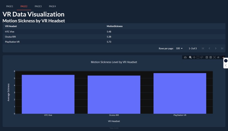Reset axes with the home icon
Screen dimensions: 228x131
pos(218,57)
